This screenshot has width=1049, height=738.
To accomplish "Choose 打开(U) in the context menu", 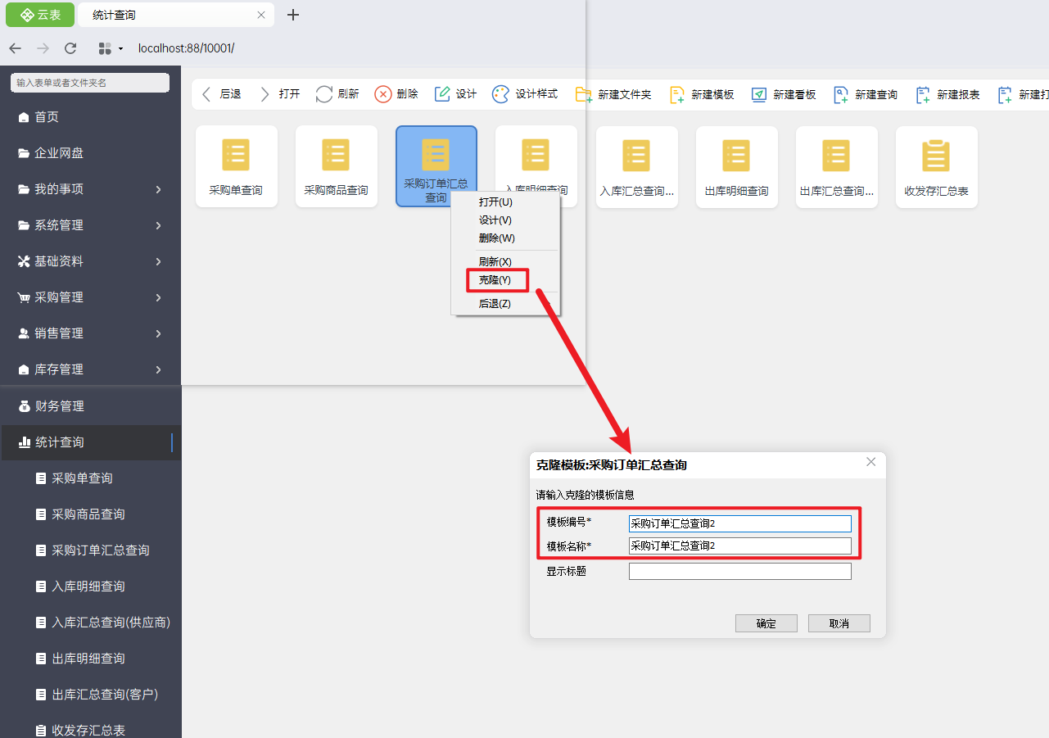I will (x=495, y=201).
